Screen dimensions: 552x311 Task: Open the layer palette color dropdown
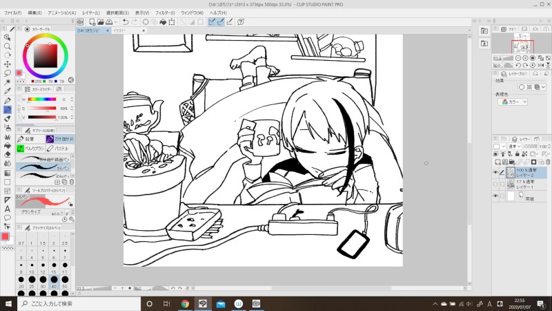(x=500, y=147)
